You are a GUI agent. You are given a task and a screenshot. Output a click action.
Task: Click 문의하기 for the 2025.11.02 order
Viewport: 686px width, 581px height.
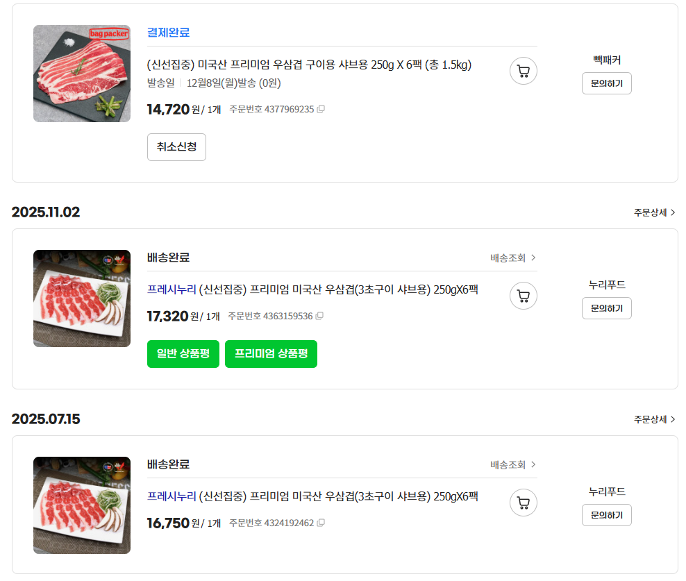coord(606,308)
